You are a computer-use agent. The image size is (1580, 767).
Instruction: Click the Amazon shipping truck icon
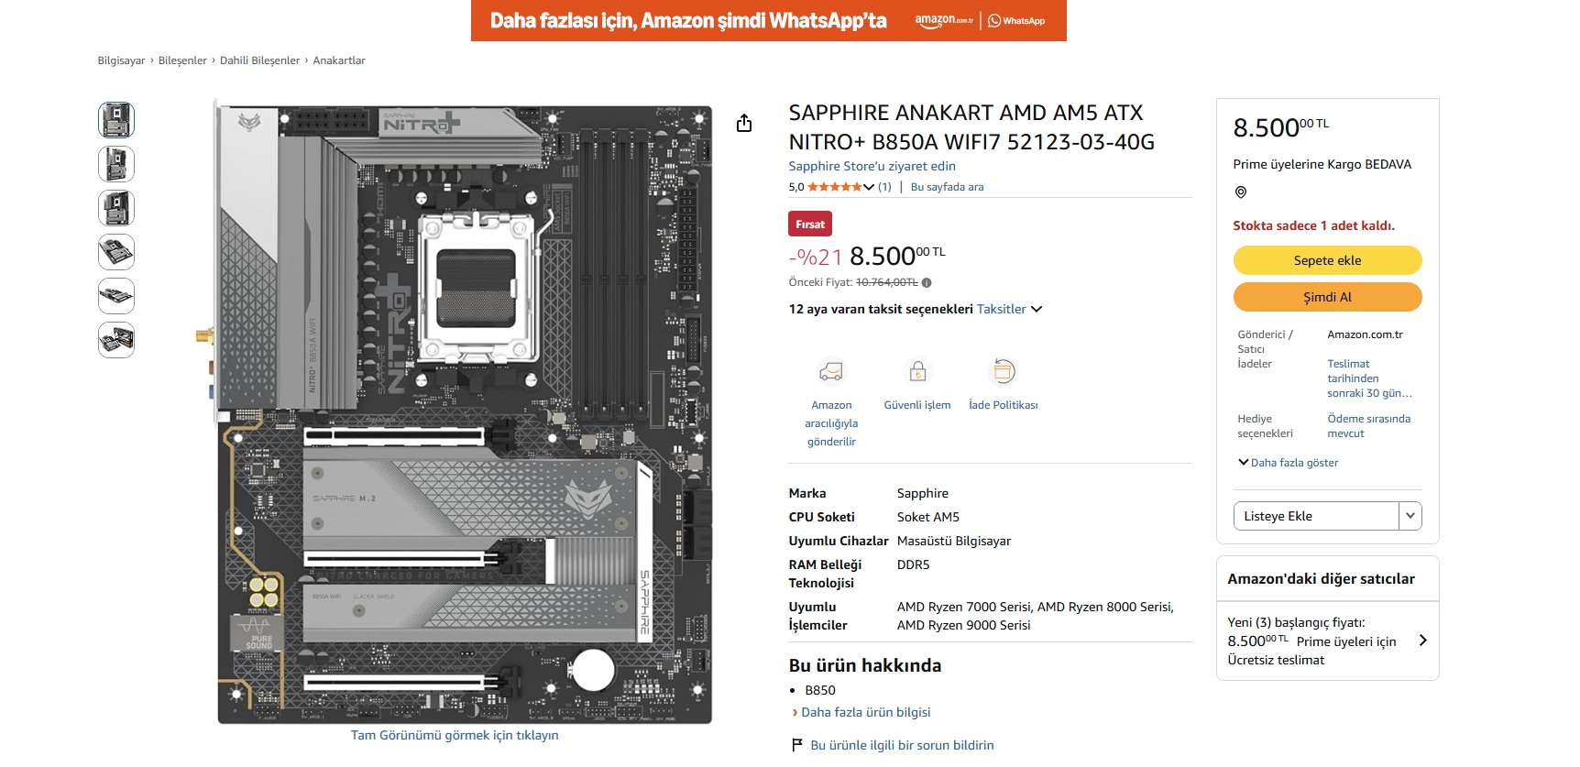tap(831, 371)
